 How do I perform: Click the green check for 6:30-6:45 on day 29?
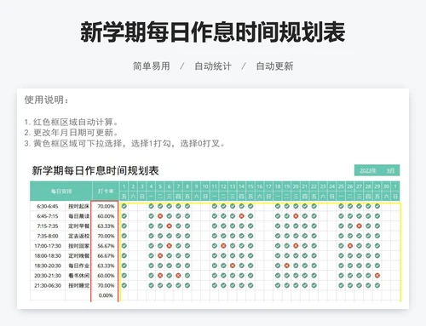(377, 206)
